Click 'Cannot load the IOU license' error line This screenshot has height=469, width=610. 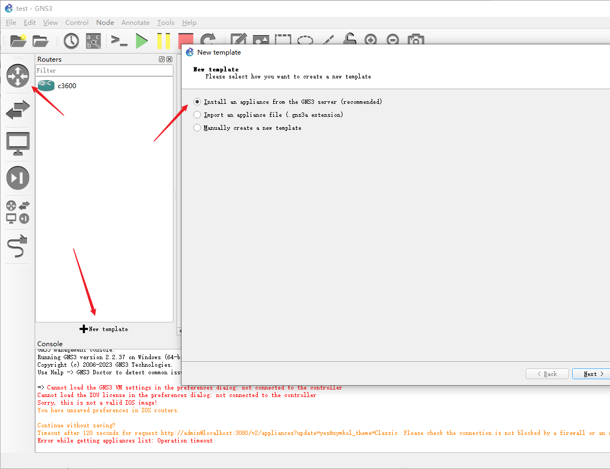tap(177, 395)
